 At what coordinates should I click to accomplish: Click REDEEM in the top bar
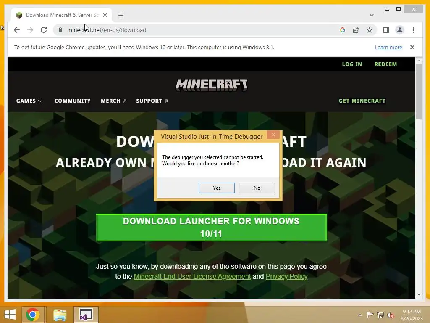coord(385,64)
